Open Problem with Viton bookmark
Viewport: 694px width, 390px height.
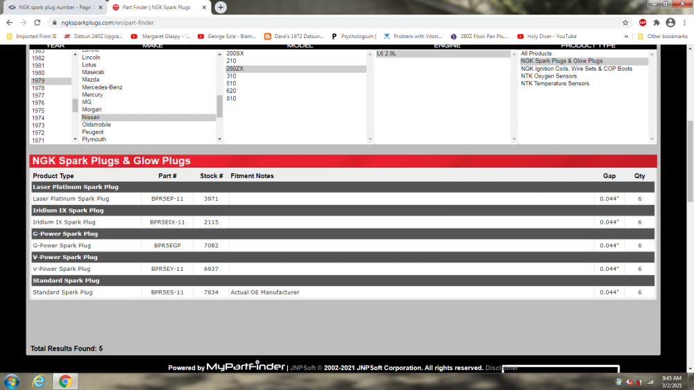click(412, 36)
